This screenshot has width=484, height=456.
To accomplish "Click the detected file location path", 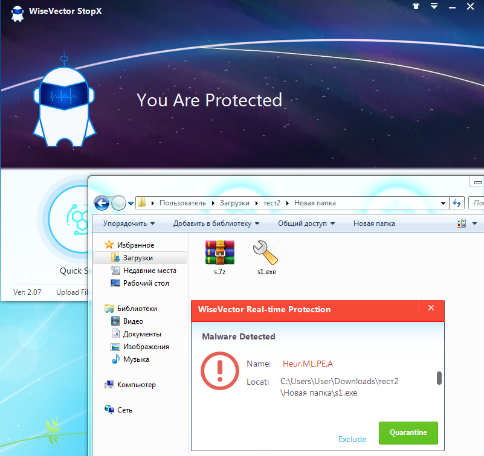I will [x=339, y=387].
